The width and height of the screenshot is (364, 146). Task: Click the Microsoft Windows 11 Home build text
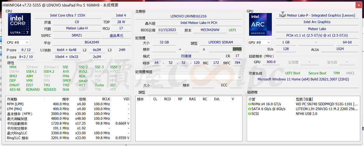(x=303, y=79)
